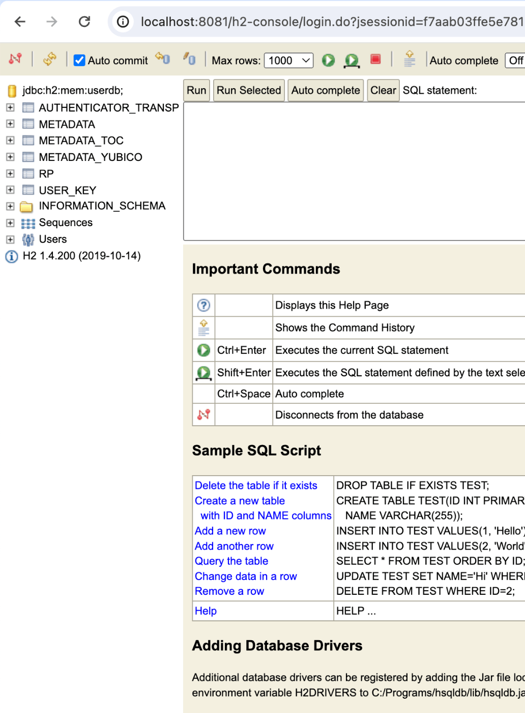Open the Auto complete Off dropdown

pos(515,61)
